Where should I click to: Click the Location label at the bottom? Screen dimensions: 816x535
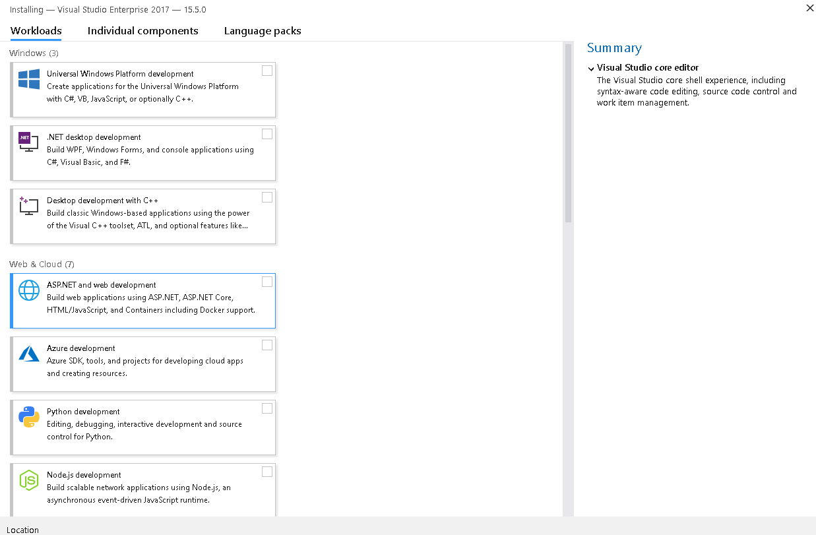23,530
